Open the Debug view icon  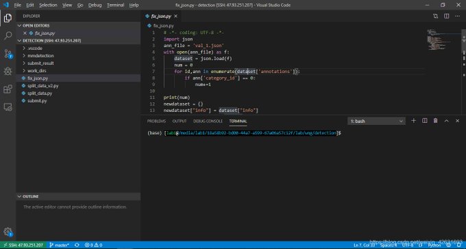point(8,71)
